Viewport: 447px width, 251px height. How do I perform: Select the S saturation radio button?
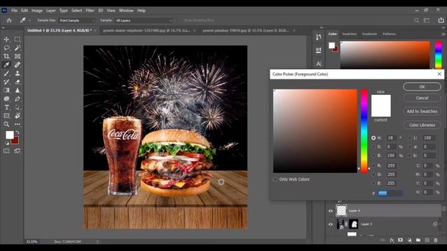coord(374,146)
